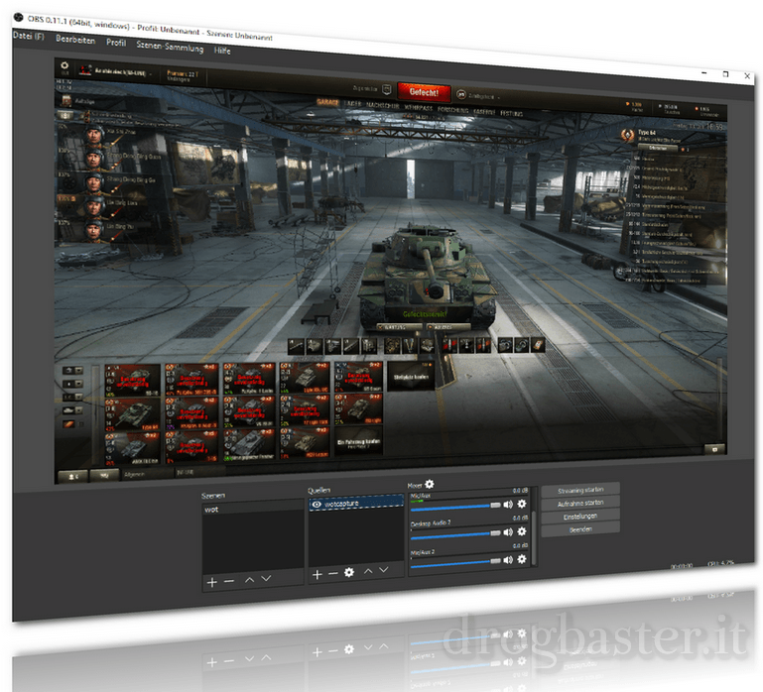
Task: Select wotcapture source in Quellen list
Action: click(x=356, y=504)
